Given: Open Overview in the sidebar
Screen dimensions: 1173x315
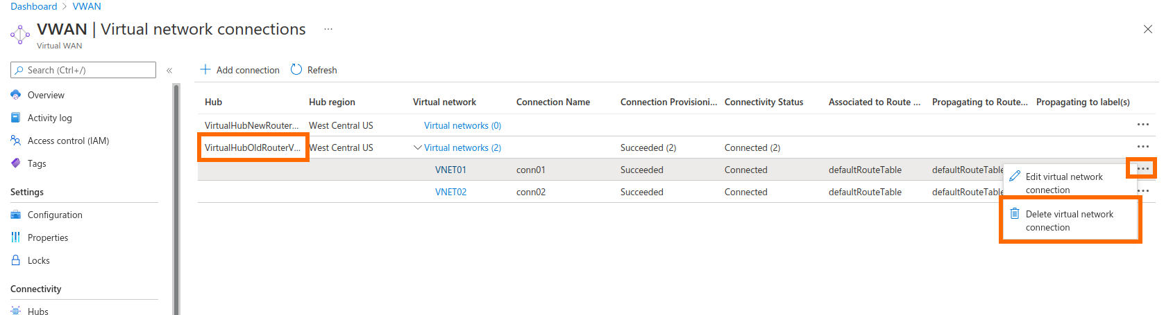Looking at the screenshot, I should pyautogui.click(x=46, y=96).
